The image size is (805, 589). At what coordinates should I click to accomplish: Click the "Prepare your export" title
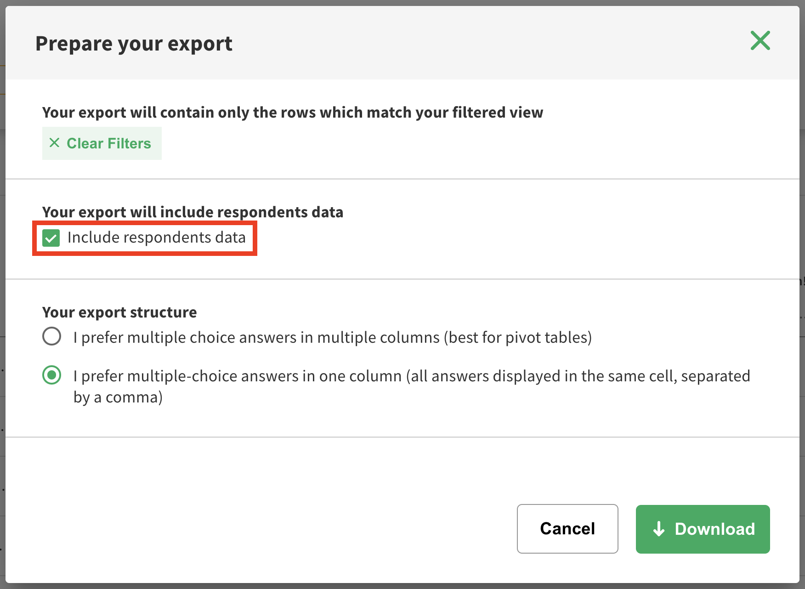pos(134,44)
